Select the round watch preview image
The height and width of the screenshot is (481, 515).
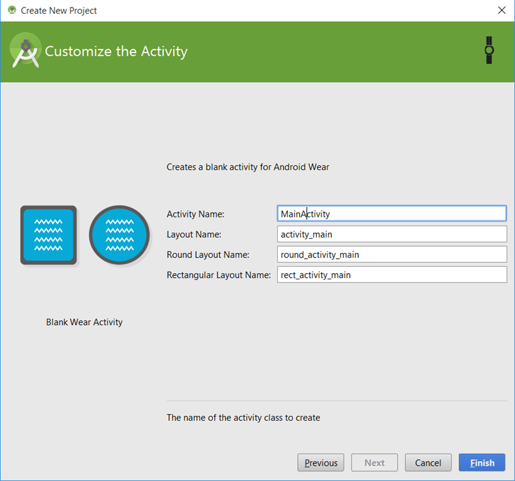119,235
